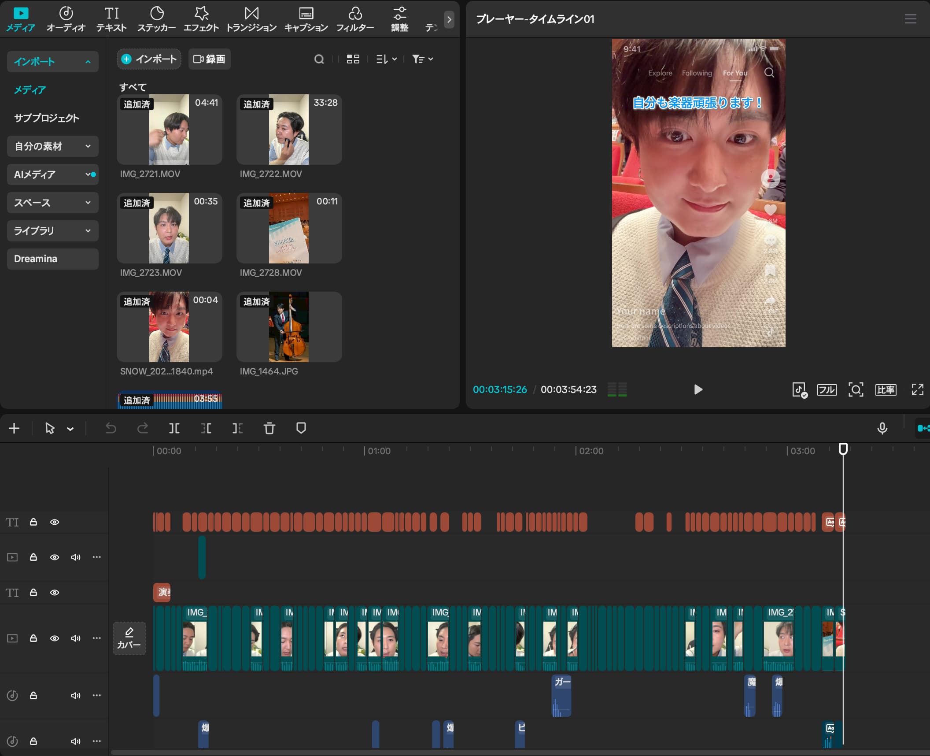Image resolution: width=930 pixels, height=756 pixels.
Task: Click the 02:00 mark on timeline ruler
Action: (x=590, y=451)
